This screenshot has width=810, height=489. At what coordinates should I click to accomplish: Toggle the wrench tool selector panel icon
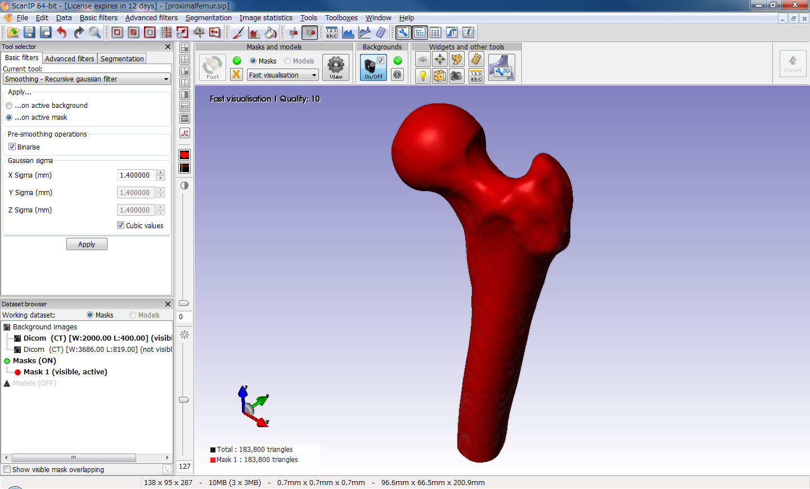coord(403,33)
